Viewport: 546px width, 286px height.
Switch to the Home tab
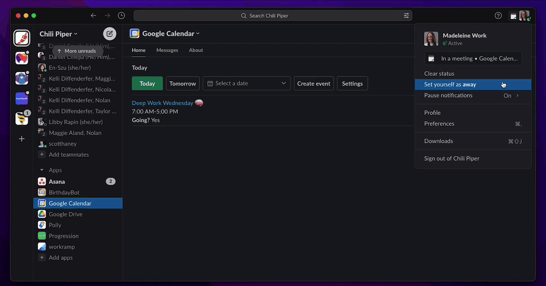[x=139, y=50]
